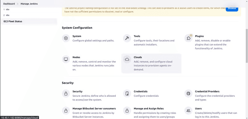
Task: Open the Credential Providers link
Action: (207, 91)
